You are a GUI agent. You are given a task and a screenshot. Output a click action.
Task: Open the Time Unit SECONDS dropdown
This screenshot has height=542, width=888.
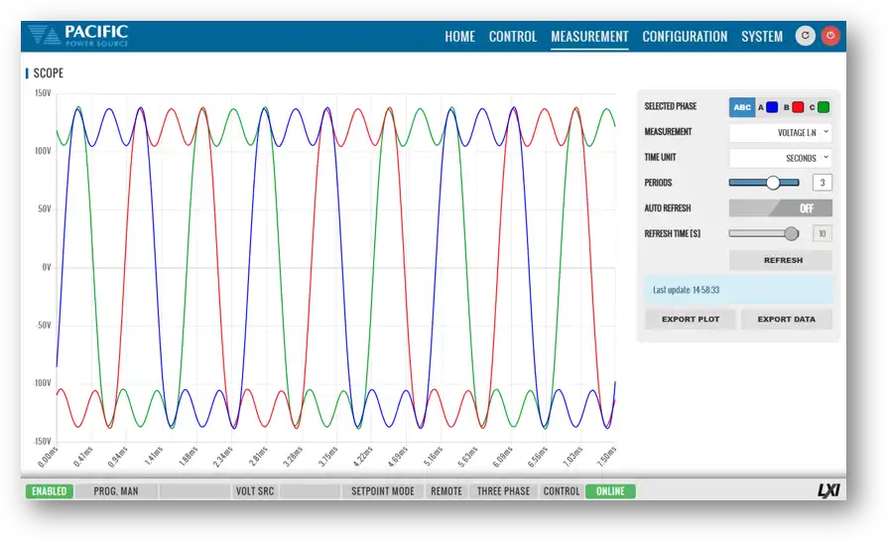780,158
